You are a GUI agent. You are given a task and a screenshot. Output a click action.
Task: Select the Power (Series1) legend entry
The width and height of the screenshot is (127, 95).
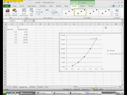click(114, 54)
